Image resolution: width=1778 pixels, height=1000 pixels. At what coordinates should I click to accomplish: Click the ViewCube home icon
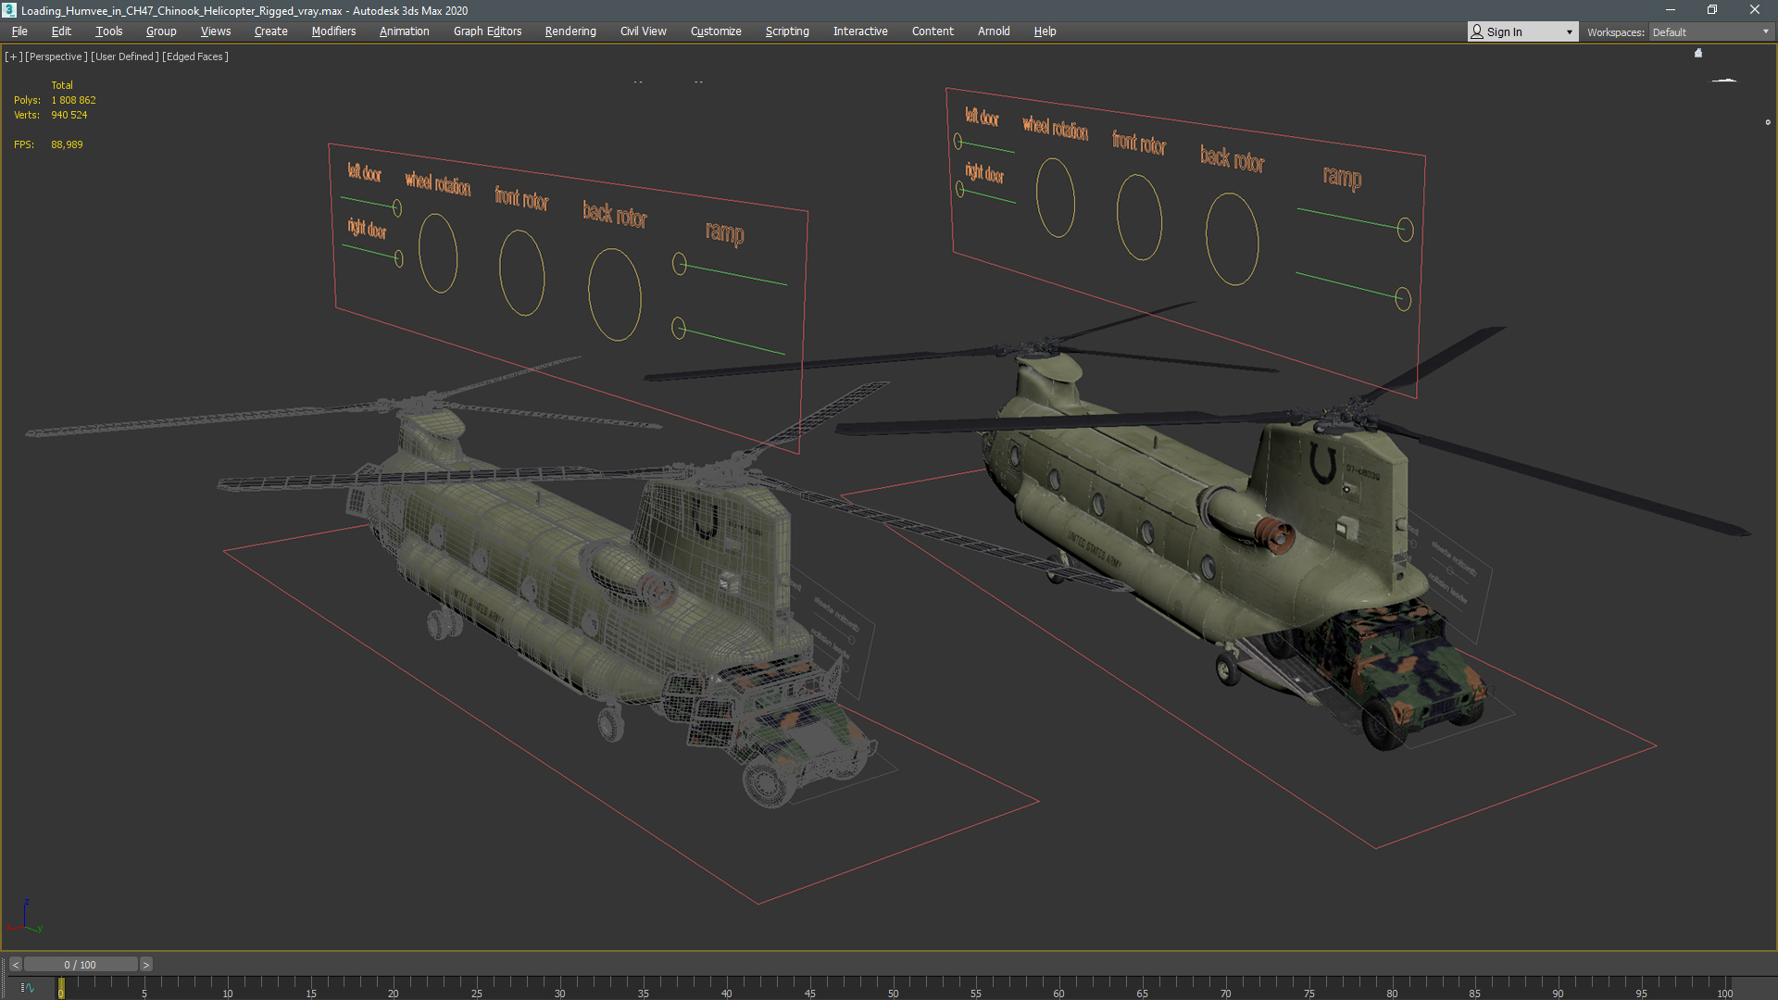(1698, 53)
